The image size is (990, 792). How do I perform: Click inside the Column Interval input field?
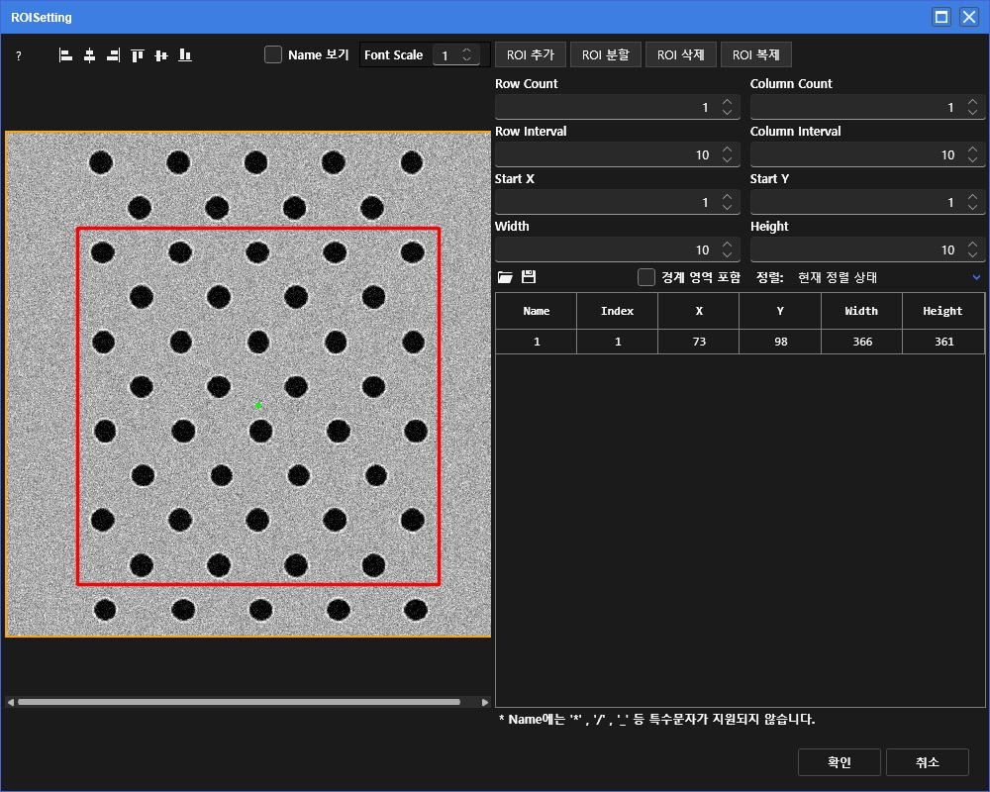point(853,154)
